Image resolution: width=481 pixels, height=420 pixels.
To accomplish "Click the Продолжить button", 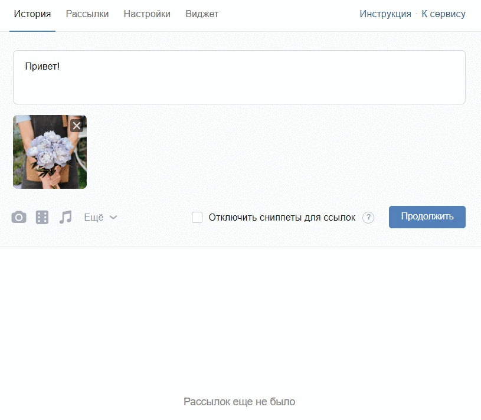I will click(427, 216).
